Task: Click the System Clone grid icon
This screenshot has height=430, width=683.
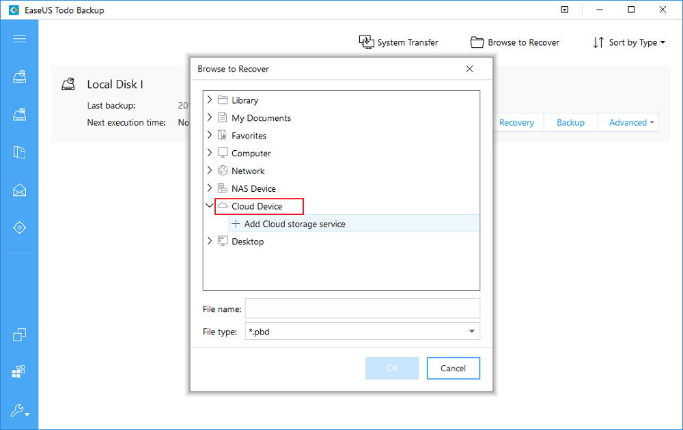Action: (x=19, y=372)
